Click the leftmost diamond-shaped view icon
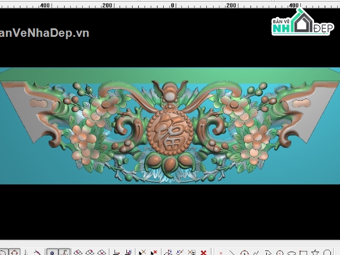 (x=78, y=252)
